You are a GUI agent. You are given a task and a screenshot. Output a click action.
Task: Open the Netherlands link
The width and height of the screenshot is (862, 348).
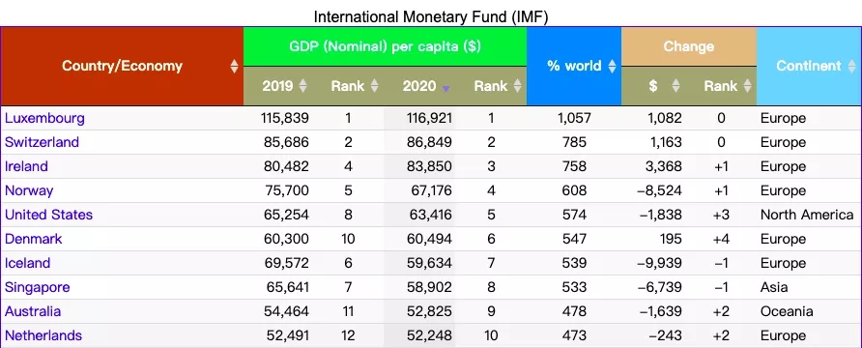pos(43,335)
